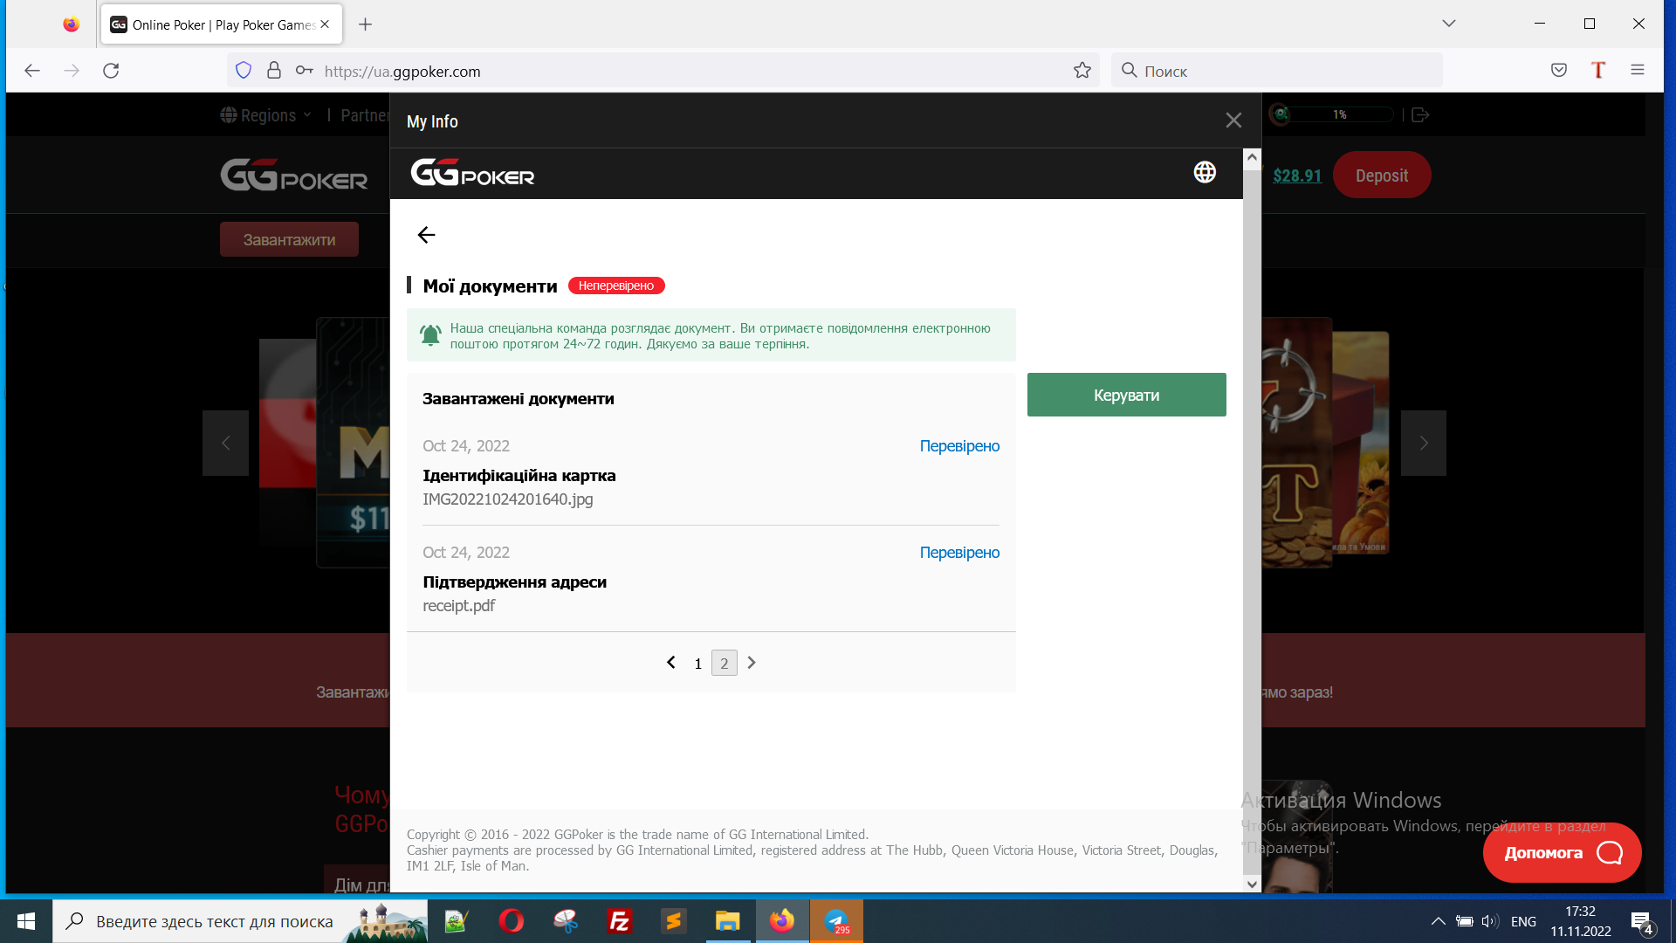The height and width of the screenshot is (943, 1676).
Task: Click the dialog scrollbar up arrow
Action: 1252,158
